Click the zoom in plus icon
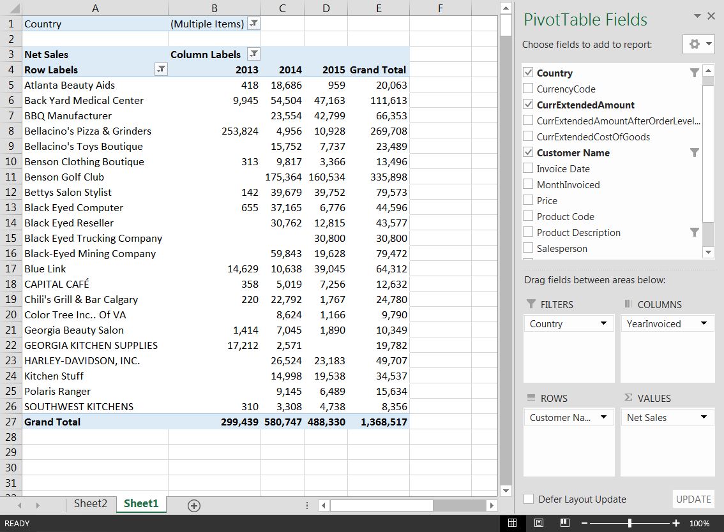The image size is (724, 532). coord(676,523)
